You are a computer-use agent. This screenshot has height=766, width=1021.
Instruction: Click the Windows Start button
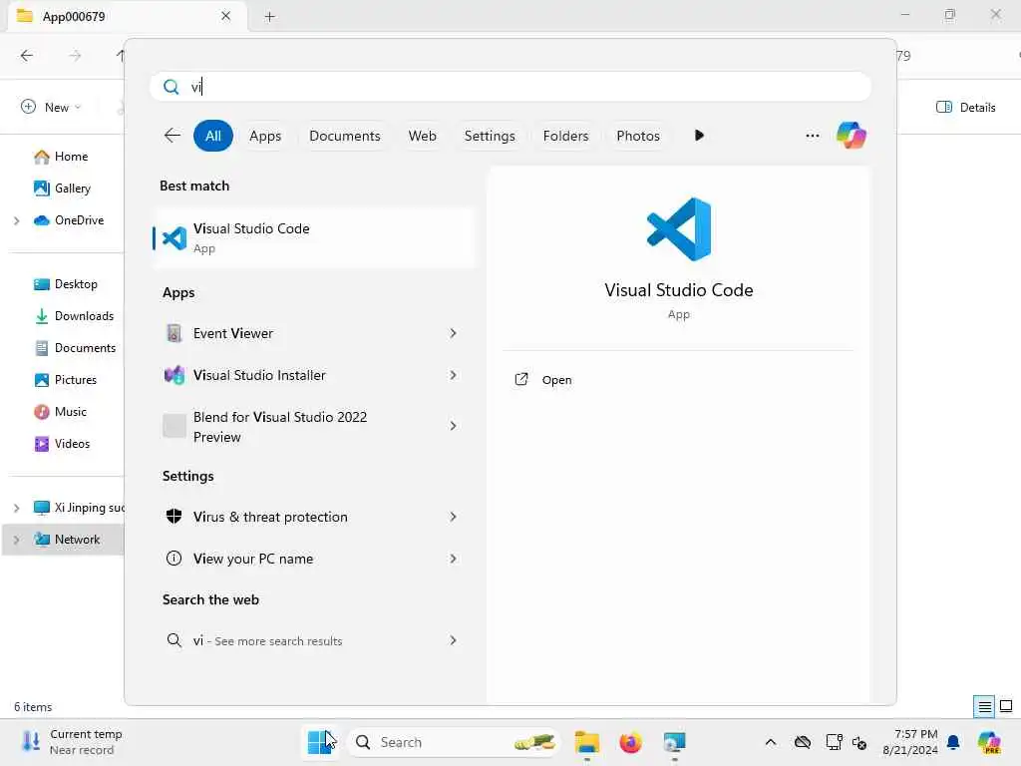[320, 742]
